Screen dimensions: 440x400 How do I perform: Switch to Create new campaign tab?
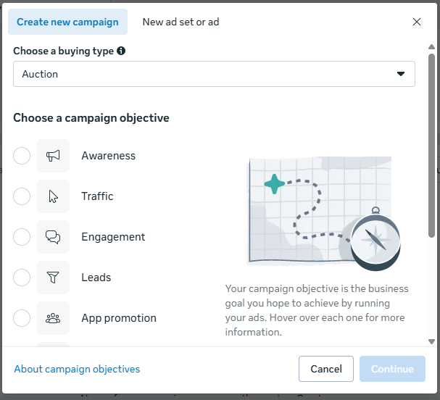coord(67,22)
